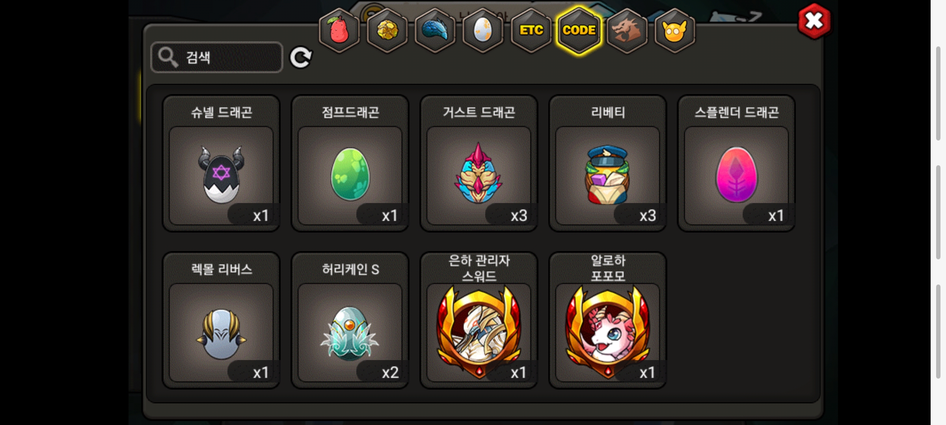Select the 알로하 포포모 pink dragon emblem
946x425 pixels.
608,320
